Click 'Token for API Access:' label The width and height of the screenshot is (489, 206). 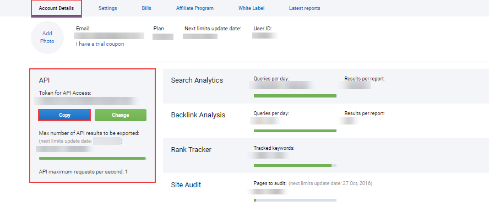(x=65, y=93)
